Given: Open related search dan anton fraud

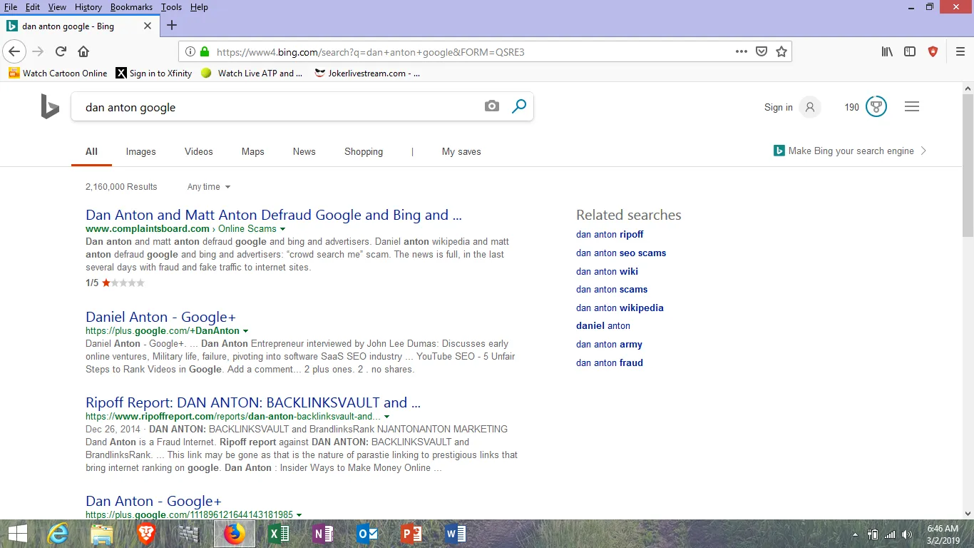Looking at the screenshot, I should [610, 362].
